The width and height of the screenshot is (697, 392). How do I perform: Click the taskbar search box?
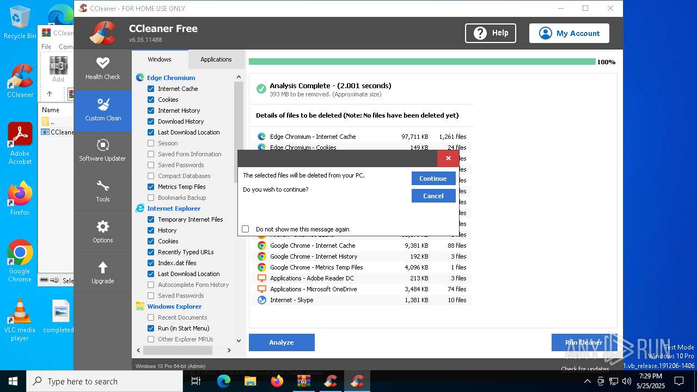point(105,381)
